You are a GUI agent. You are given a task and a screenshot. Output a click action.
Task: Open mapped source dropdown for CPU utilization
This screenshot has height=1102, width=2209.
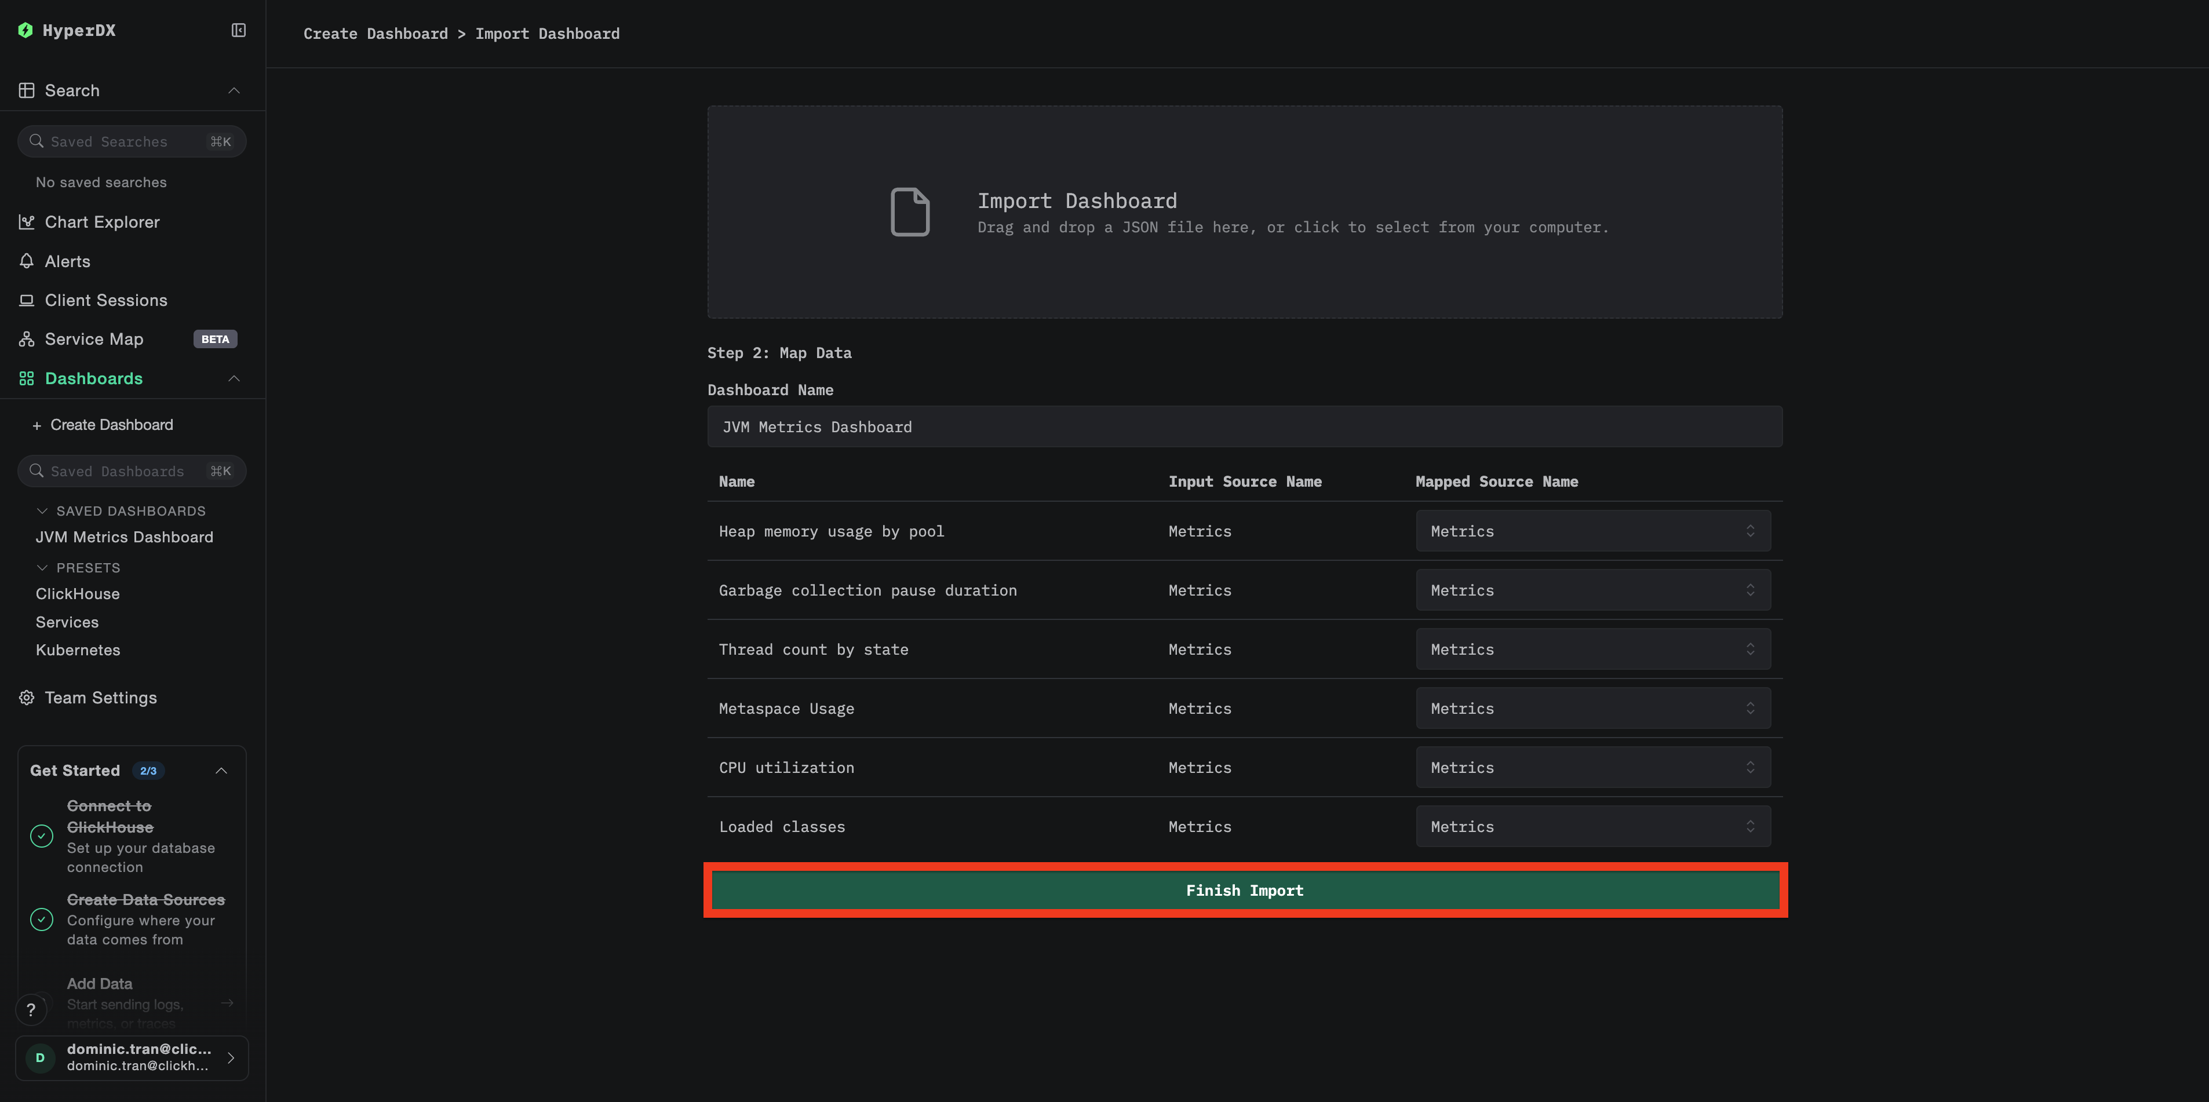[1592, 768]
